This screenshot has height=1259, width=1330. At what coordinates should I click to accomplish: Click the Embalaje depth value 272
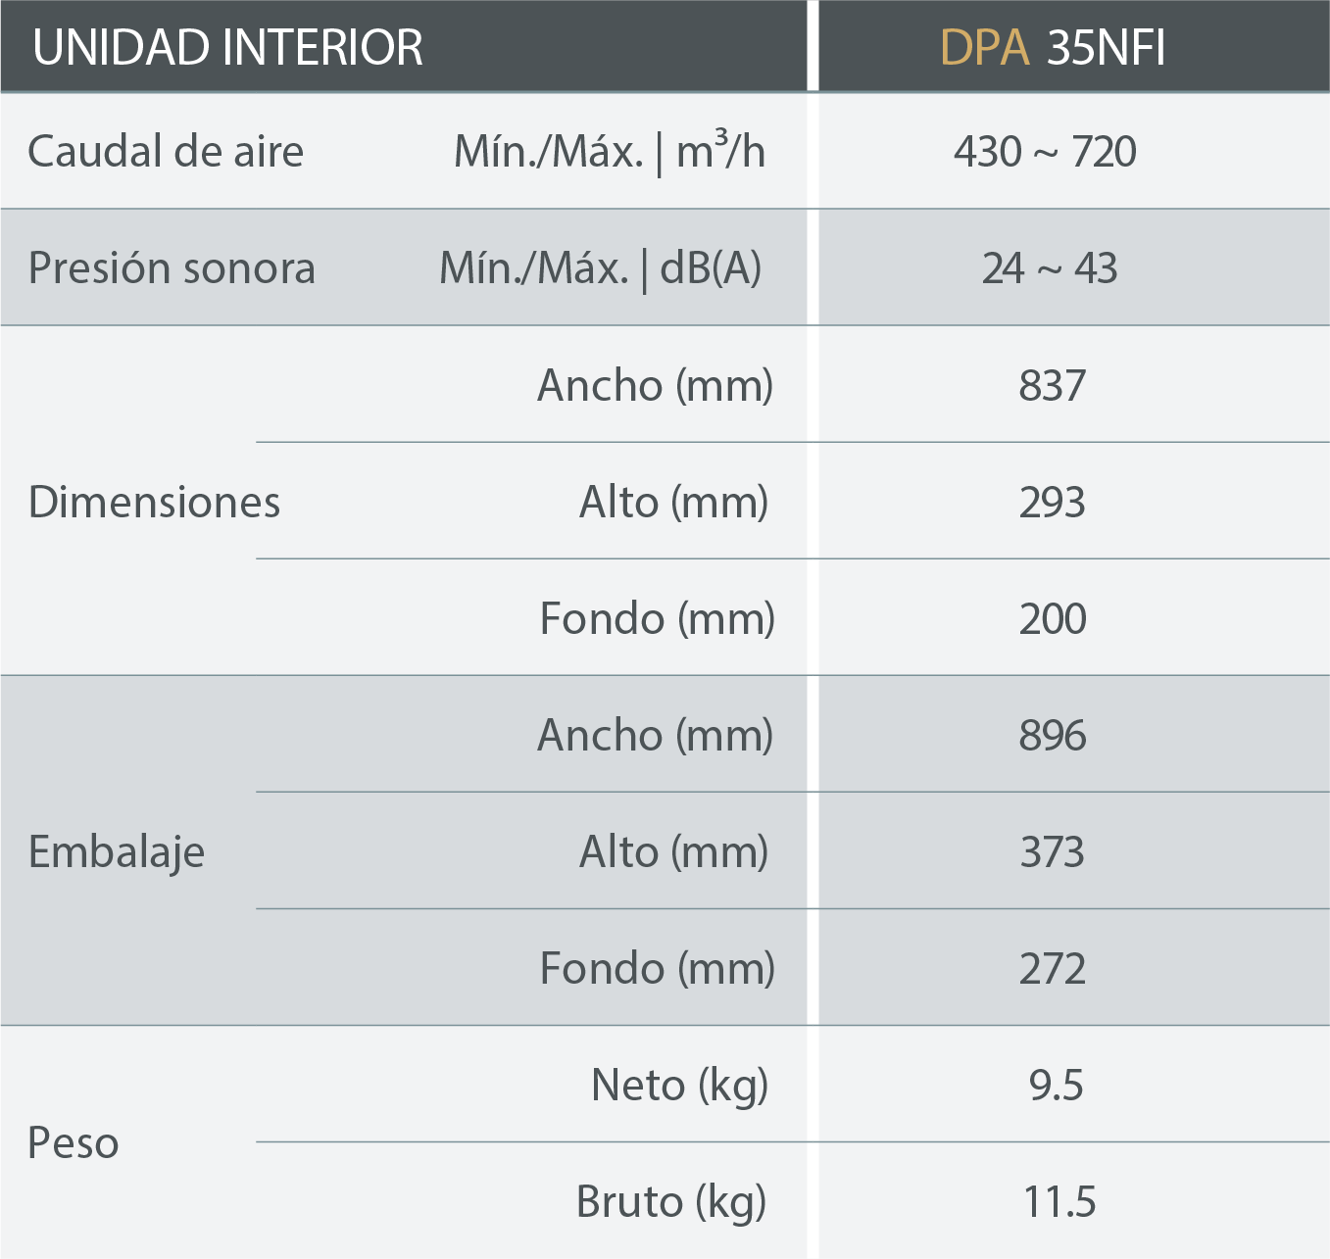click(1052, 968)
